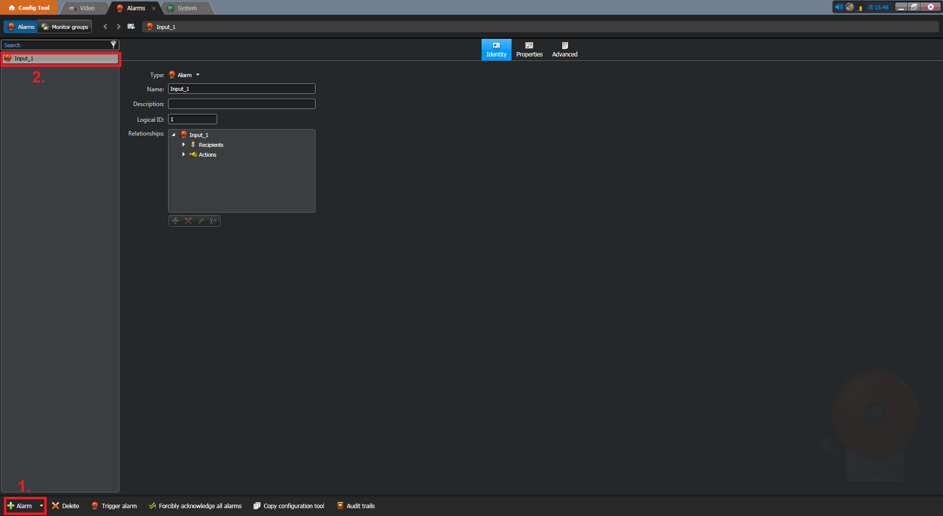Open the Audit trails tool
The image size is (943, 516).
click(x=356, y=506)
